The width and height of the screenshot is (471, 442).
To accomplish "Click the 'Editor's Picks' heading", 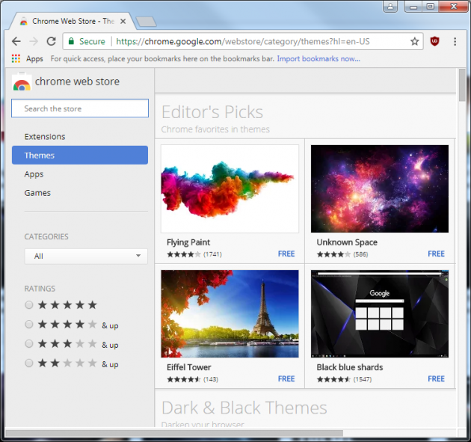I will (x=212, y=112).
